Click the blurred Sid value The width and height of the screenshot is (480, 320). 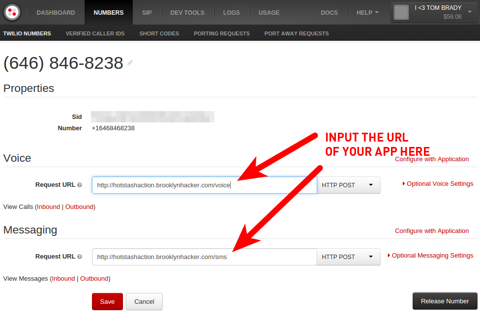pyautogui.click(x=153, y=116)
